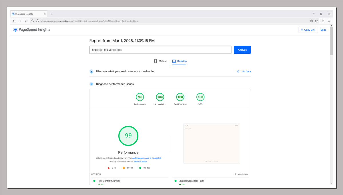Click the Accessibility 100 score gauge
Image resolution: width=343 pixels, height=195 pixels.
(160, 97)
